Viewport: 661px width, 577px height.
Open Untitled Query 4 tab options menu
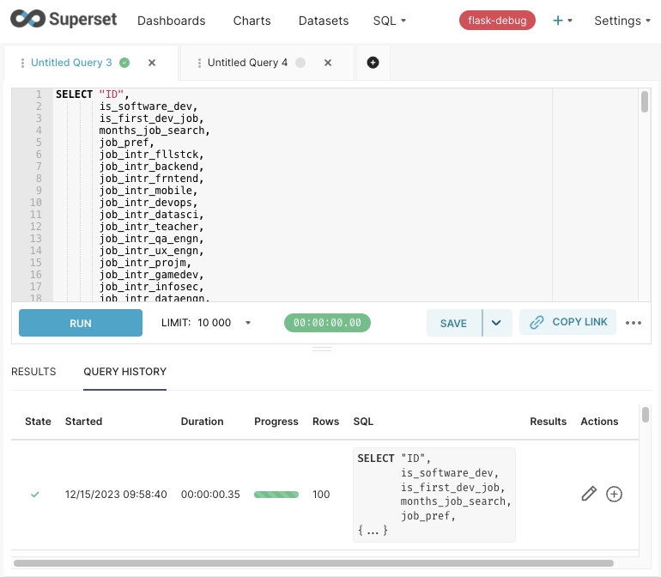tap(199, 63)
